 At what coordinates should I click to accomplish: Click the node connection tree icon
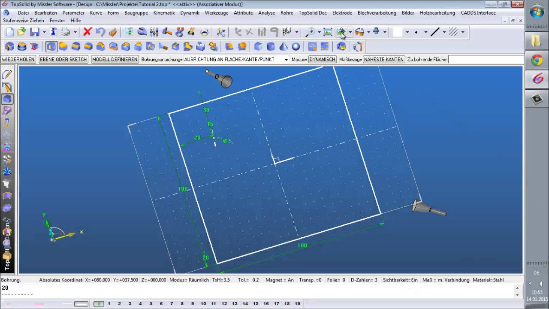click(221, 32)
